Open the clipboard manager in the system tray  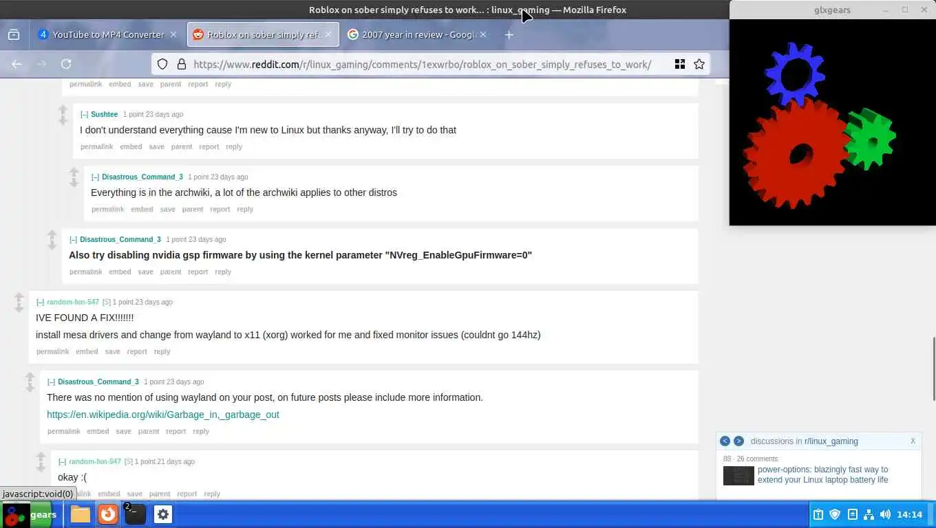click(x=818, y=514)
